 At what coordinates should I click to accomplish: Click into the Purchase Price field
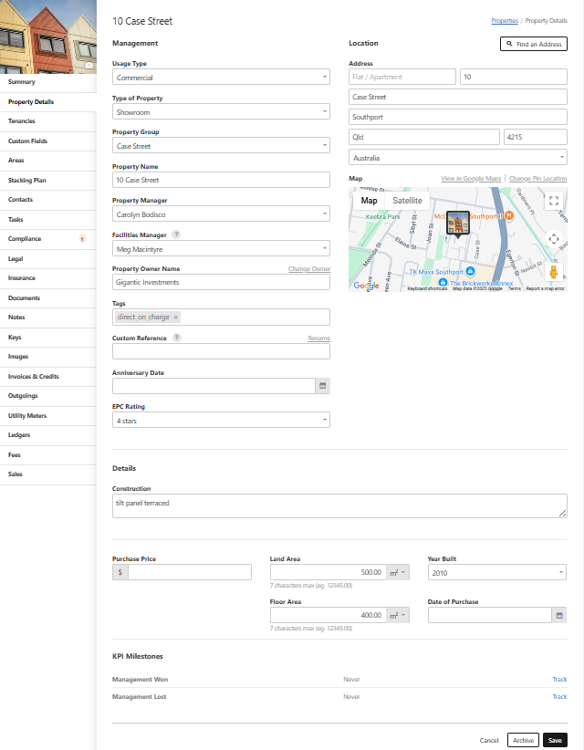pyautogui.click(x=189, y=572)
